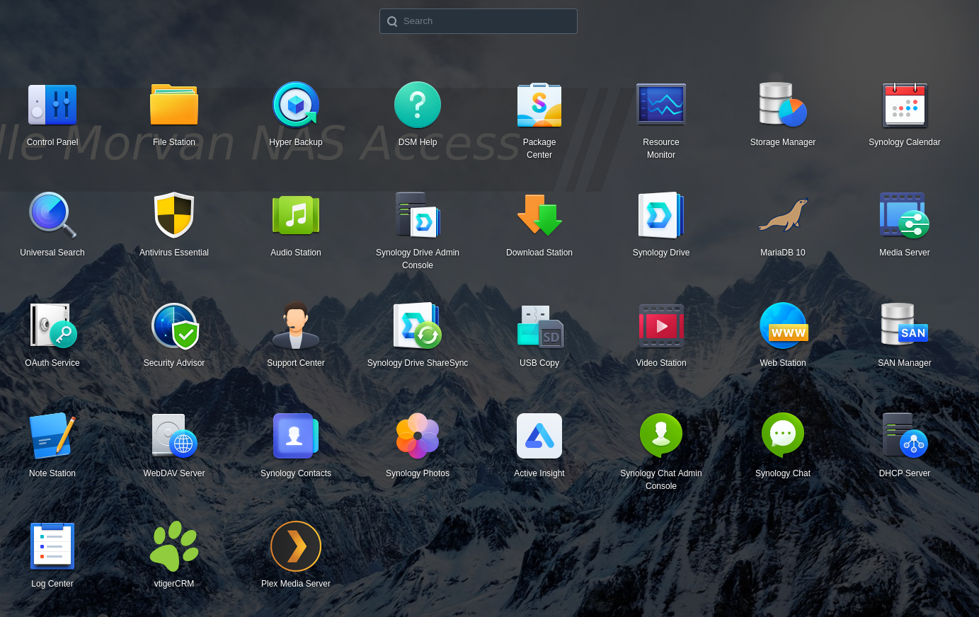Launch Media Server
Image resolution: width=979 pixels, height=617 pixels.
[905, 215]
